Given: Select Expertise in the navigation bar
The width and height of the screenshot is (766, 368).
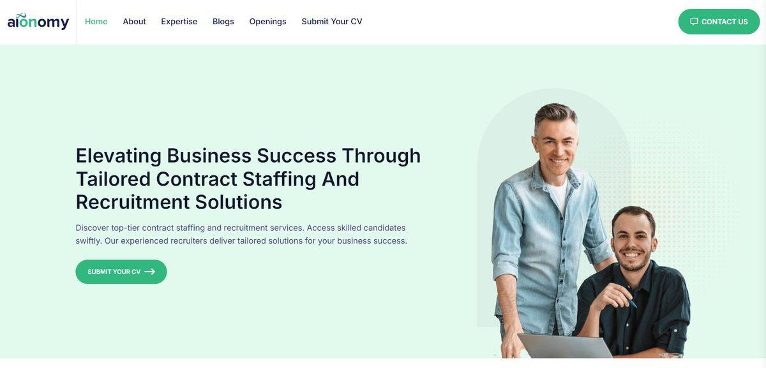Looking at the screenshot, I should (x=179, y=22).
